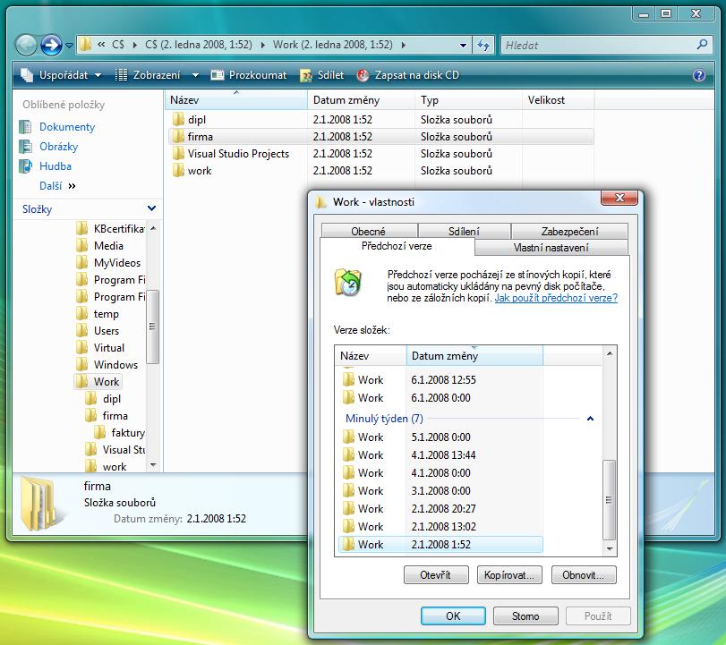Click the Refresh button beside address bar
726x645 pixels.
tap(483, 45)
